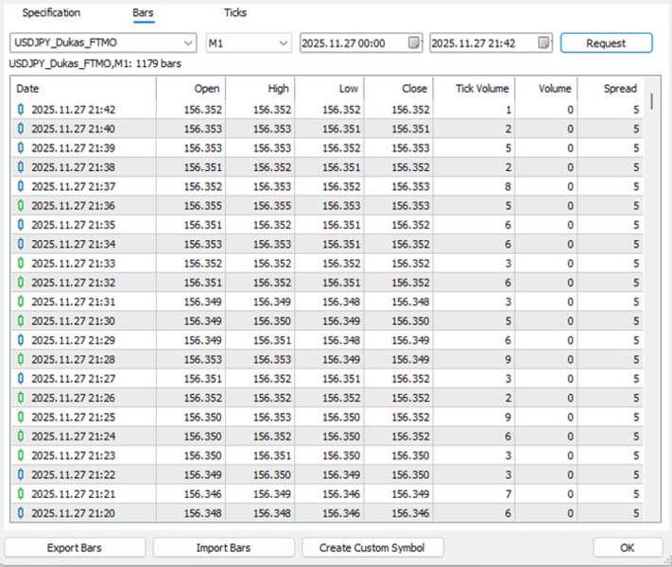Click the green candle icon for bar 21:32
This screenshot has width=672, height=567.
point(21,283)
